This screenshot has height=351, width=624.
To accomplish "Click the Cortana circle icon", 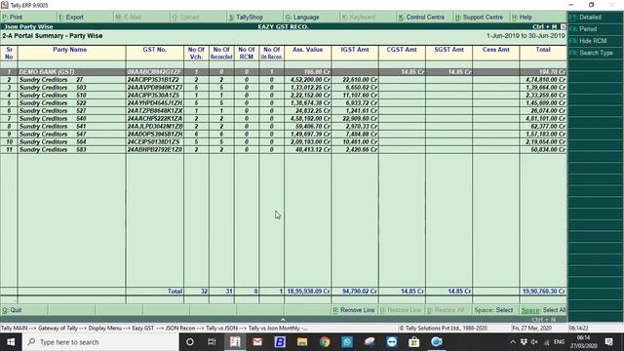I will click(x=190, y=342).
